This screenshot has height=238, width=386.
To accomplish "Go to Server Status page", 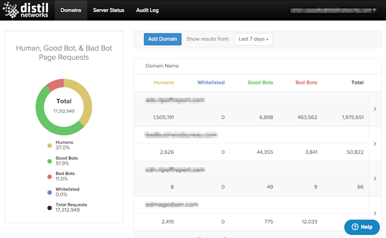I will (109, 10).
